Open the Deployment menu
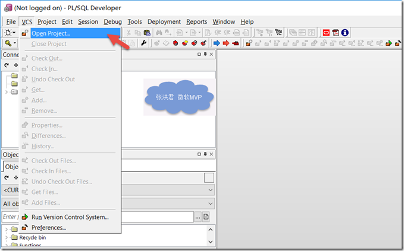Image resolution: width=404 pixels, height=251 pixels. (164, 21)
